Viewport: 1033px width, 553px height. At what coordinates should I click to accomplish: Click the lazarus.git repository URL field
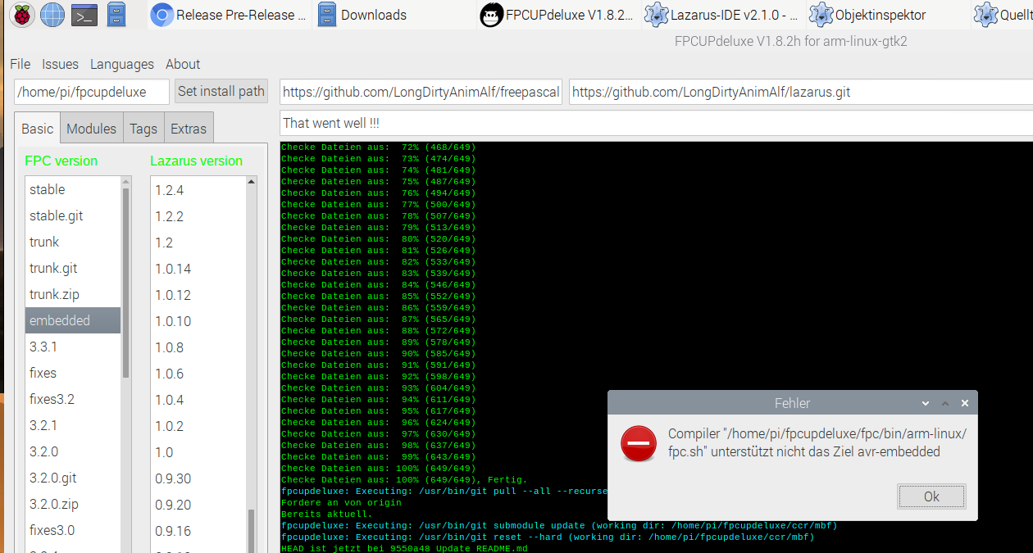(x=801, y=92)
